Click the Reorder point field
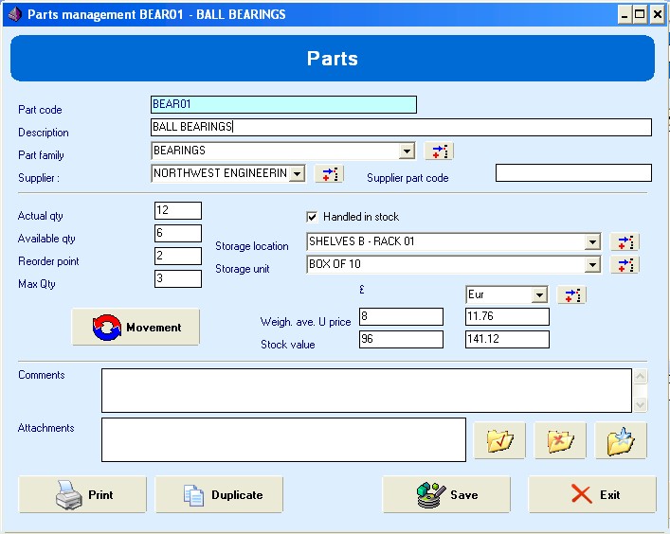Screen dimensions: 670x534 tap(178, 257)
